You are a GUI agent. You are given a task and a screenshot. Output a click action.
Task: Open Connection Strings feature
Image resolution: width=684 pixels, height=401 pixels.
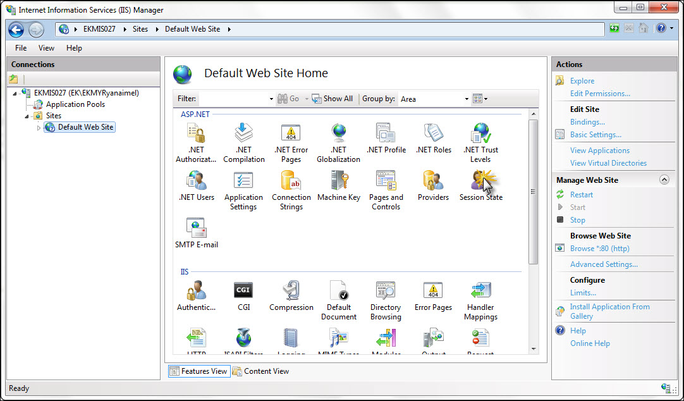[x=291, y=190]
